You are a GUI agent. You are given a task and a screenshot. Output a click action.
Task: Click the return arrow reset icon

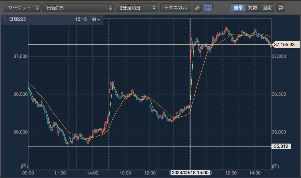[x=281, y=8]
